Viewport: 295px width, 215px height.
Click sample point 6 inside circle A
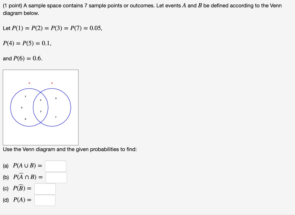(x=25, y=119)
